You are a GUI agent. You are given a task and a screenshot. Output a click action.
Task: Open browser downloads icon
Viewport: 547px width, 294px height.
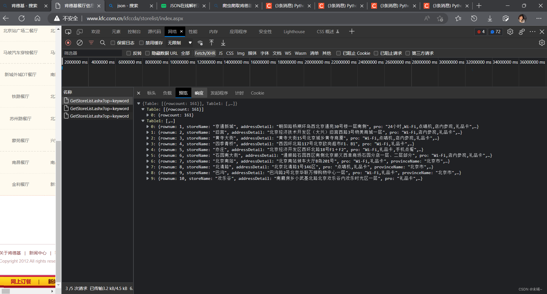490,18
